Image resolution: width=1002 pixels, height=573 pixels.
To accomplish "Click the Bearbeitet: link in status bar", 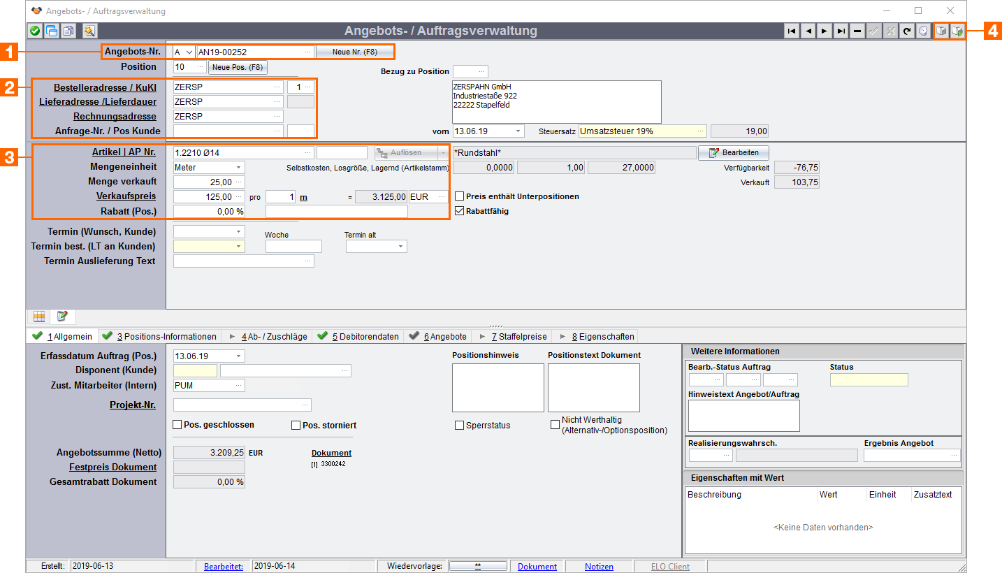I will (x=224, y=567).
